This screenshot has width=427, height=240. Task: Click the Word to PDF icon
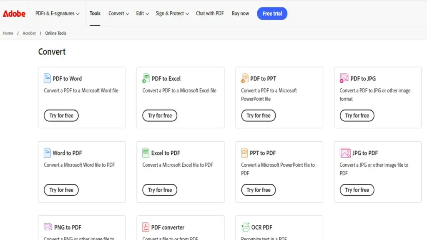47,152
